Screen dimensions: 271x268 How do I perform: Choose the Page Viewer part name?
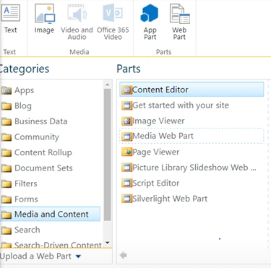(x=156, y=152)
